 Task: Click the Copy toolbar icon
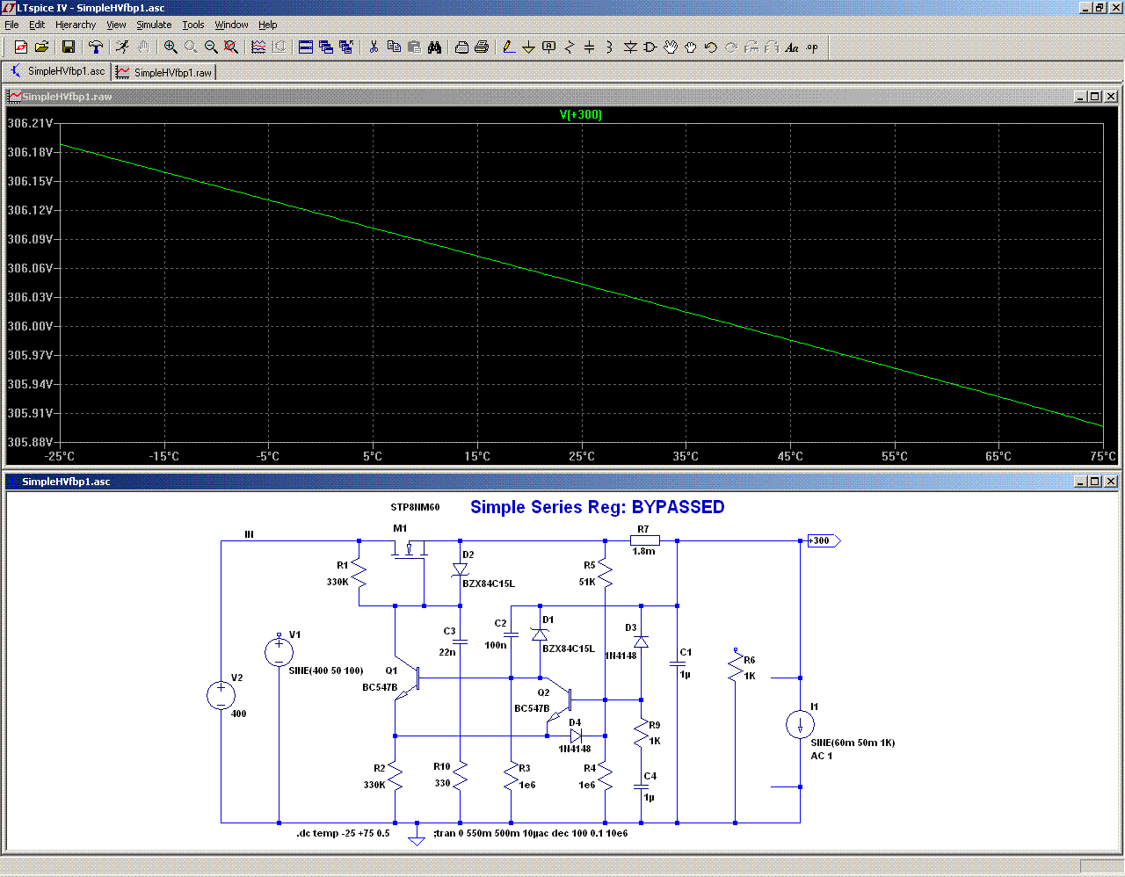394,47
